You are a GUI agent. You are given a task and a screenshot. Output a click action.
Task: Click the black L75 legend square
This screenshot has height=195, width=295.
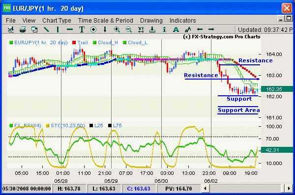tap(110, 125)
